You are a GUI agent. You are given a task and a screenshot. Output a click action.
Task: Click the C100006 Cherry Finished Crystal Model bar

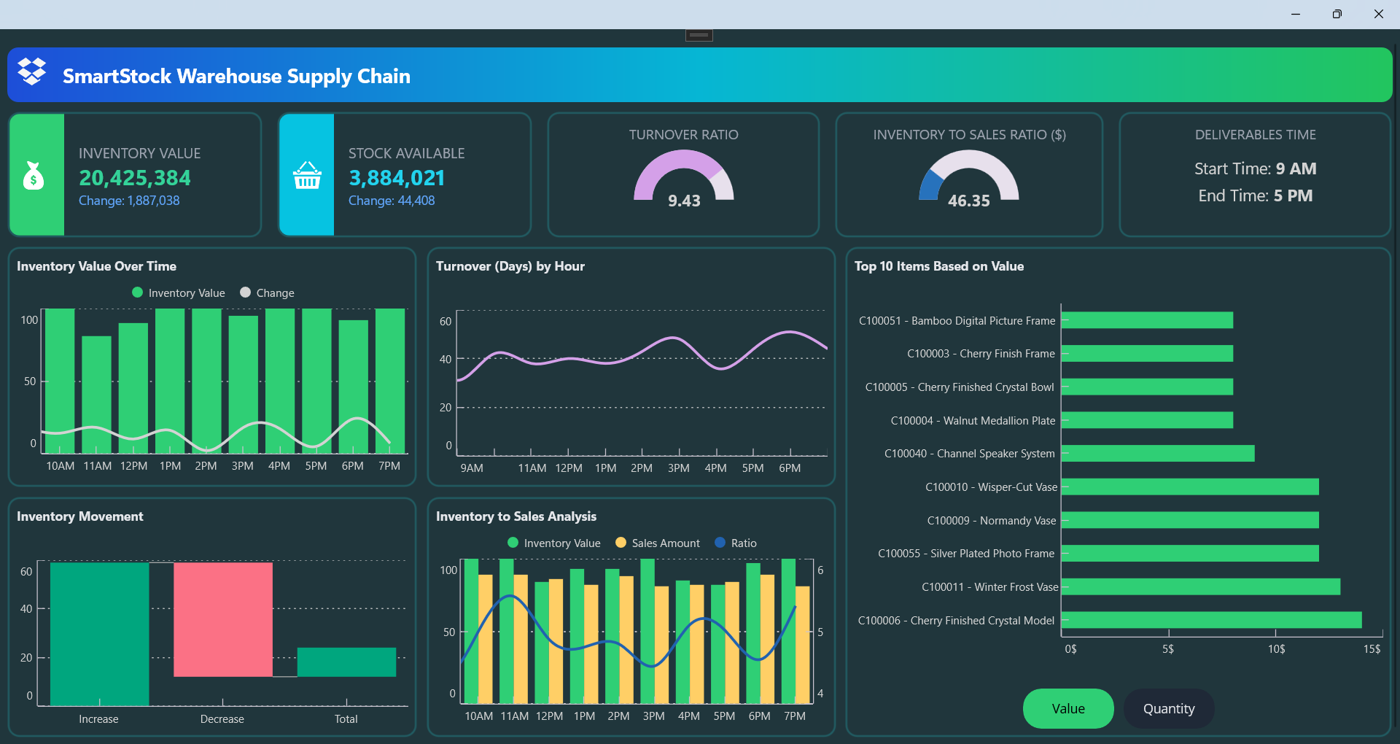(1210, 620)
